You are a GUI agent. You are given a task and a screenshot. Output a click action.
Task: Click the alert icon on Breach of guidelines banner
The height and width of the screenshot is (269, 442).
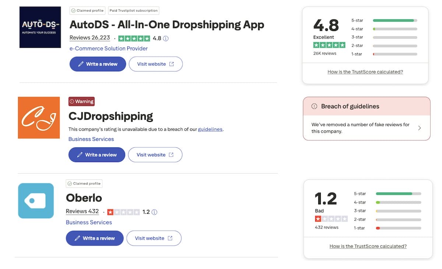click(313, 106)
